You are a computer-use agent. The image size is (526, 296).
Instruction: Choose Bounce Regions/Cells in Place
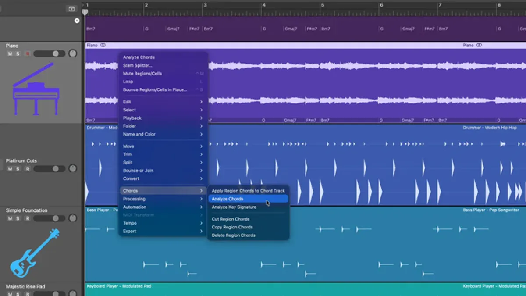(x=163, y=90)
